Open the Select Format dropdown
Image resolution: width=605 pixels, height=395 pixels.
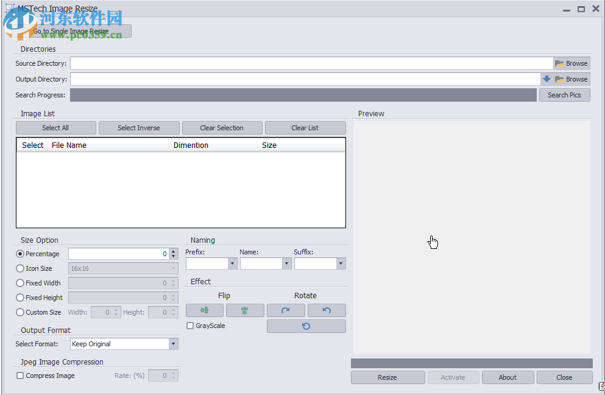point(173,344)
